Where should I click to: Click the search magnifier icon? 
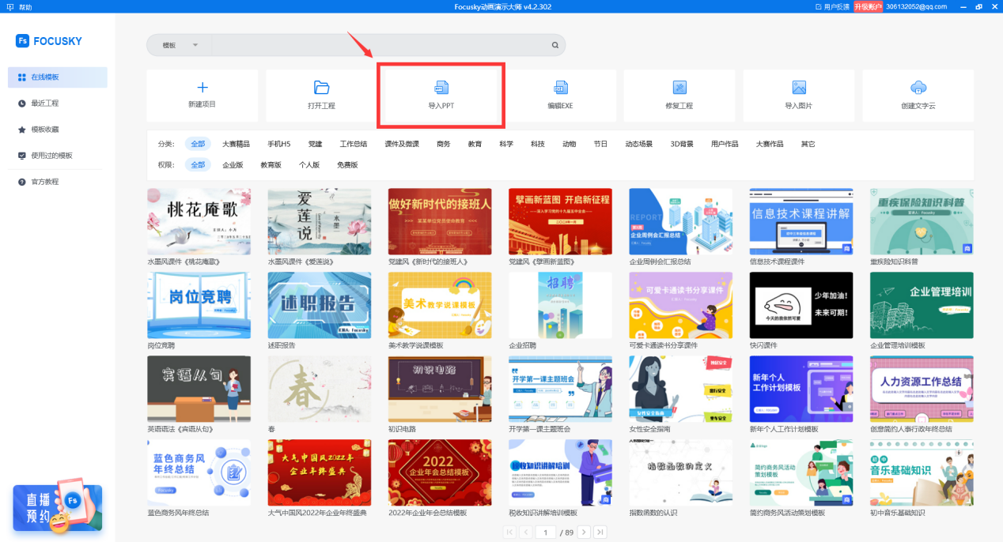pyautogui.click(x=555, y=46)
